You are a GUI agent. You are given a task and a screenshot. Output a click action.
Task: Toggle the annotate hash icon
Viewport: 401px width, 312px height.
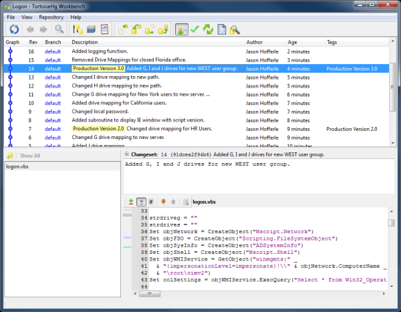click(151, 202)
